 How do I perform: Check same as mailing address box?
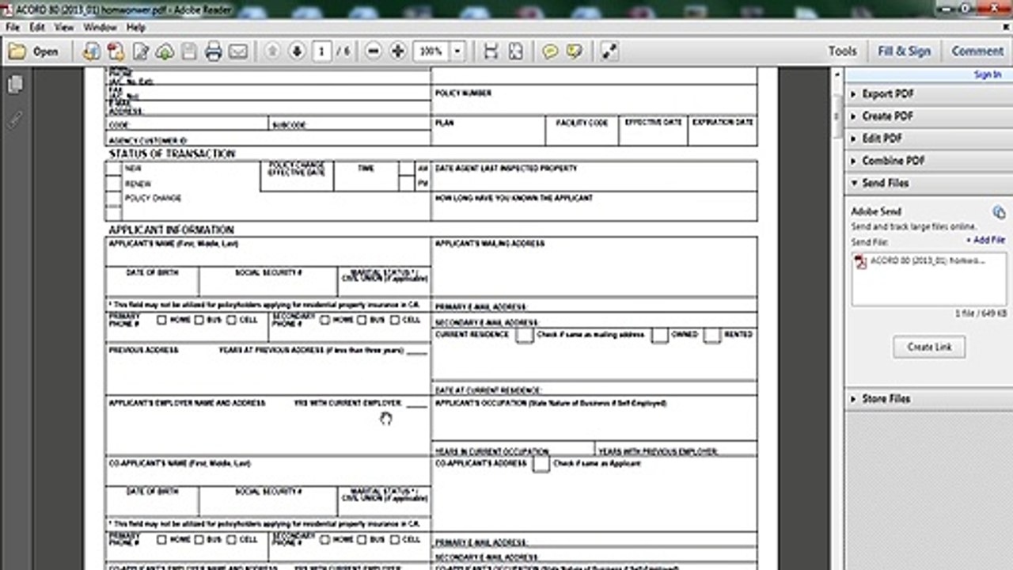tap(524, 335)
